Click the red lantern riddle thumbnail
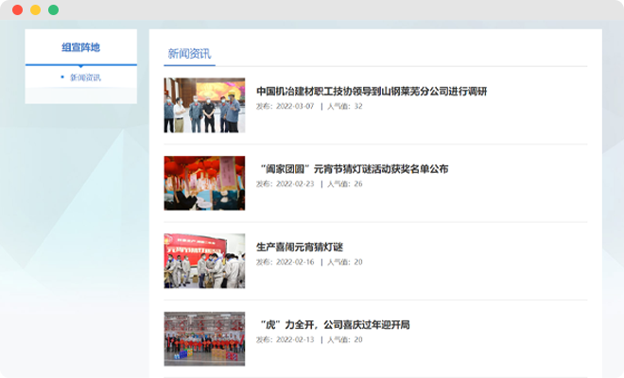The height and width of the screenshot is (378, 624). coord(204,183)
